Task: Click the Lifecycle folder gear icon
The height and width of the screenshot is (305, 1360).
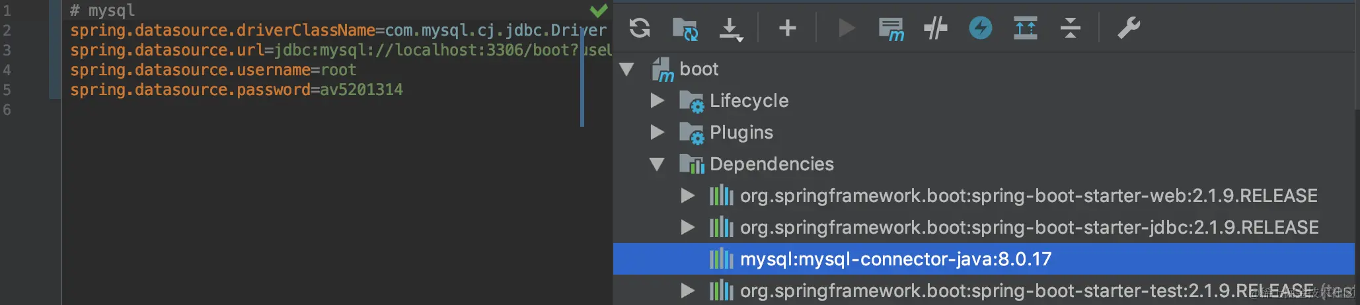Action: [691, 102]
